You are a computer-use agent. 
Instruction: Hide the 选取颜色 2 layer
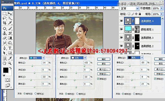tap(122, 46)
